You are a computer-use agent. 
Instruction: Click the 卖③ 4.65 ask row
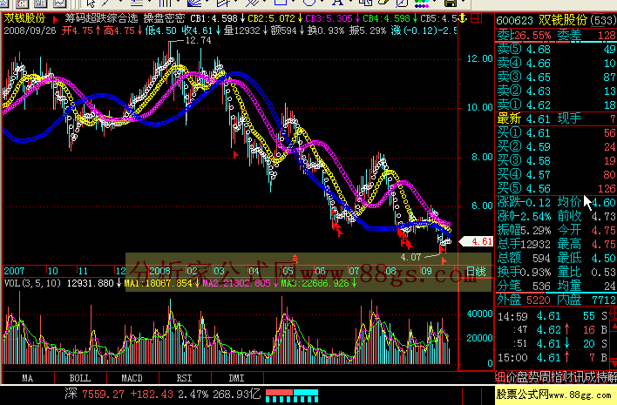(x=556, y=77)
